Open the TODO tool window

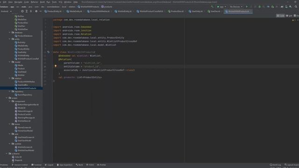90,165
